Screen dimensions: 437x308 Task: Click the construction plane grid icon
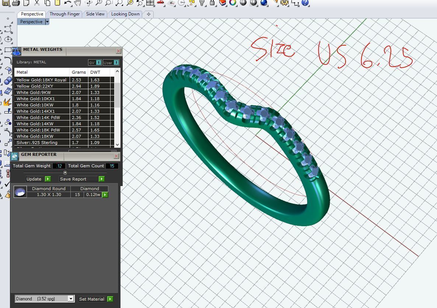(x=171, y=3)
